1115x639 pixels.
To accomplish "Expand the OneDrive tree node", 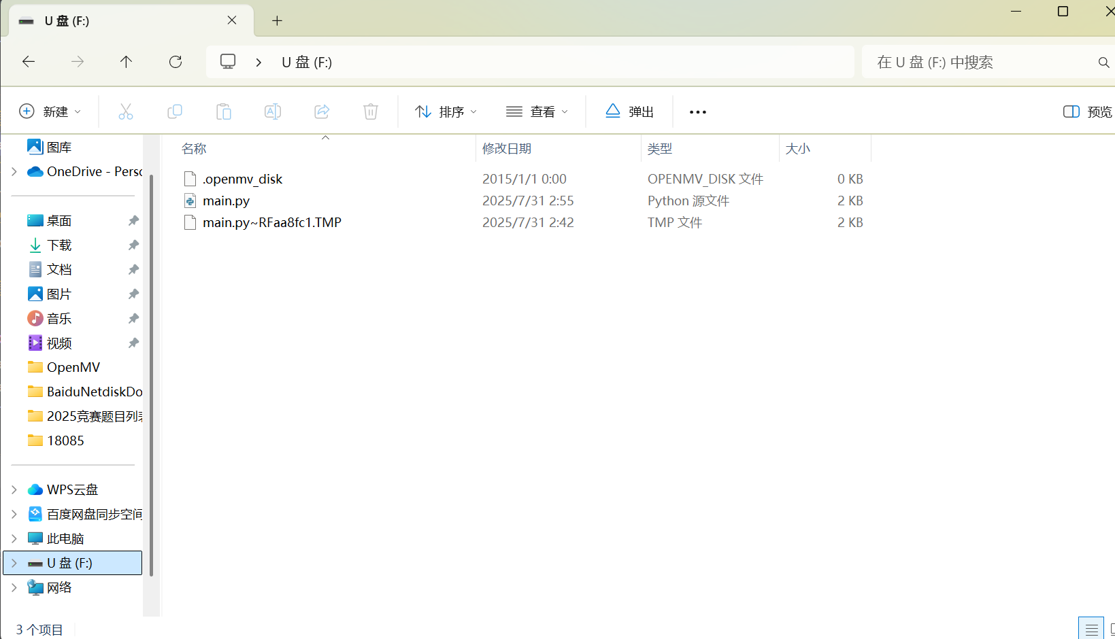I will 14,171.
